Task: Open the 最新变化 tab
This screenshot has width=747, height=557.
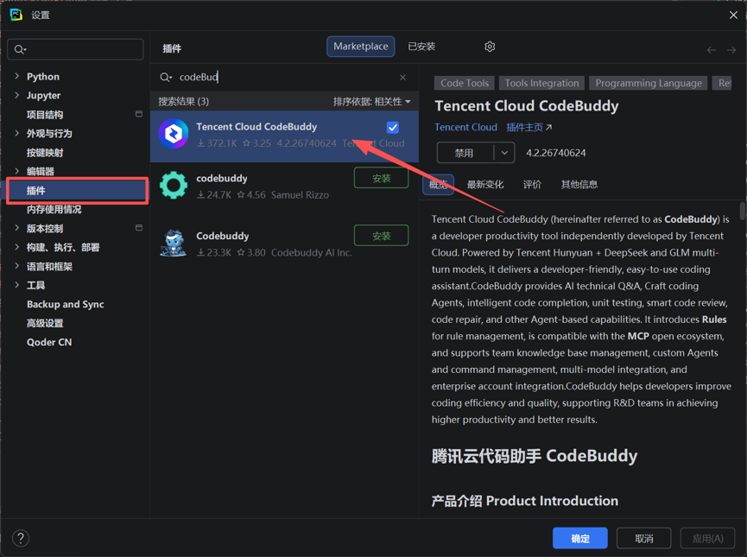Action: [x=485, y=185]
